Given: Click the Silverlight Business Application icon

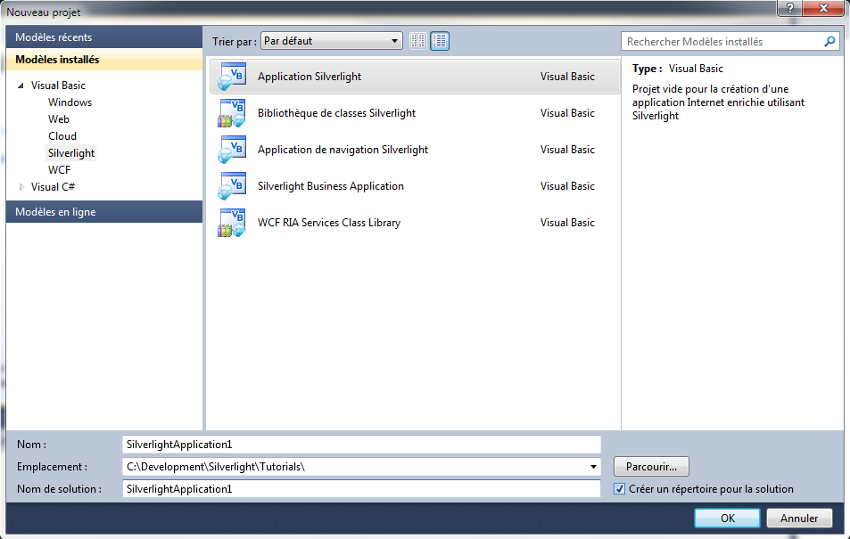Looking at the screenshot, I should (231, 186).
